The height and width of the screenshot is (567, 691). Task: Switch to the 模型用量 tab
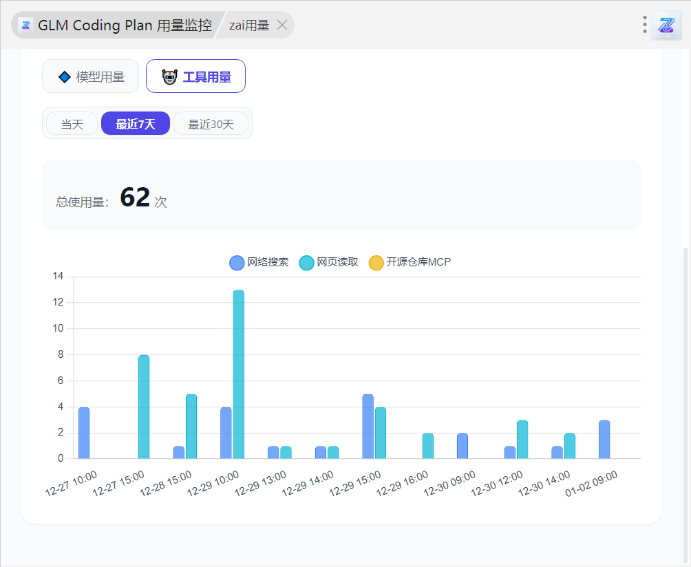[91, 76]
